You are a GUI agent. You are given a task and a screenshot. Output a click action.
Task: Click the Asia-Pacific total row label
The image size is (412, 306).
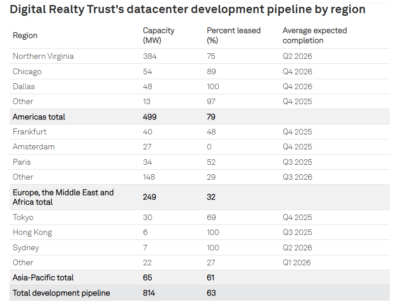[43, 277]
